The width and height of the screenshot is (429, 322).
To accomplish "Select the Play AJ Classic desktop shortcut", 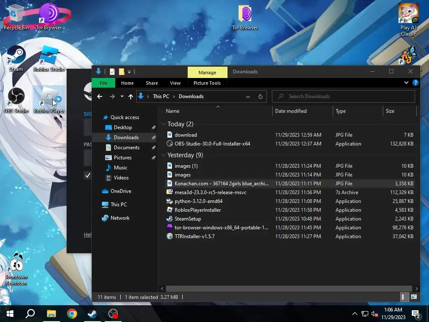I will (408, 20).
